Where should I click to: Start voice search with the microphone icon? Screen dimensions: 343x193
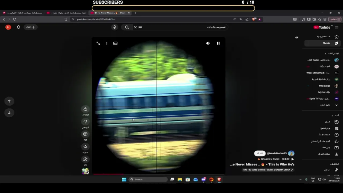(x=114, y=27)
